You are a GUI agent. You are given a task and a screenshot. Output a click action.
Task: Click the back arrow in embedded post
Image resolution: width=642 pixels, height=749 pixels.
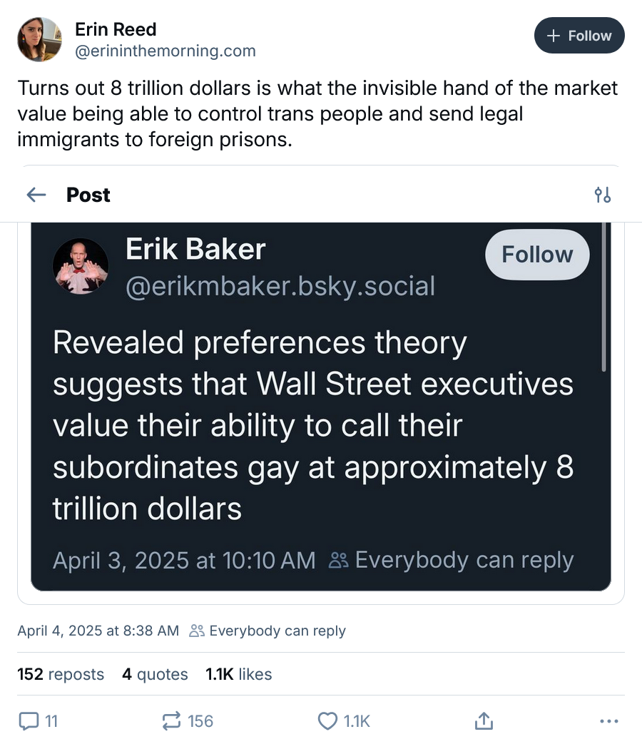click(x=36, y=195)
